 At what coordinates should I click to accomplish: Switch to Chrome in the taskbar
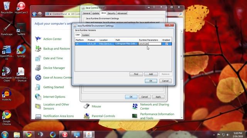[29, 135]
